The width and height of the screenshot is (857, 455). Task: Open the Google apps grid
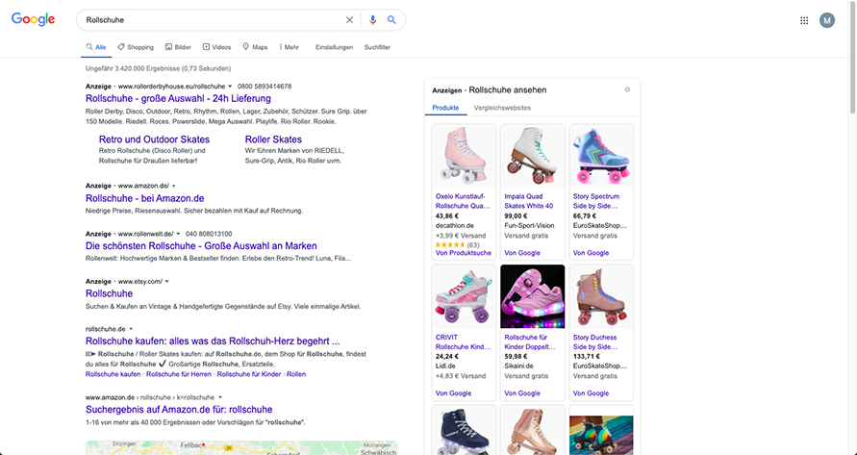(x=804, y=20)
